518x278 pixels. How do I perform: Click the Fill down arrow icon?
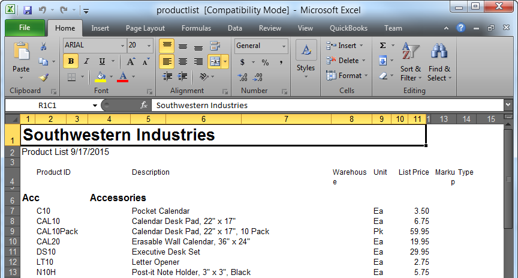pyautogui.click(x=383, y=61)
